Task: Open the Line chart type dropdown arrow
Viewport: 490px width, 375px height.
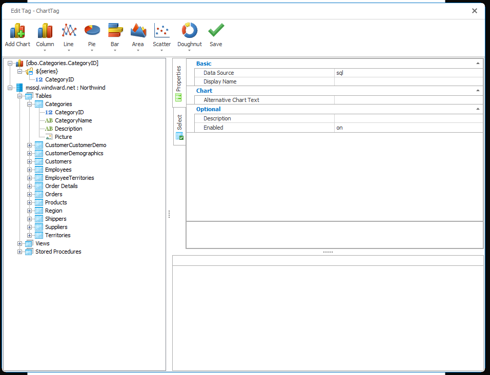Action: 69,51
